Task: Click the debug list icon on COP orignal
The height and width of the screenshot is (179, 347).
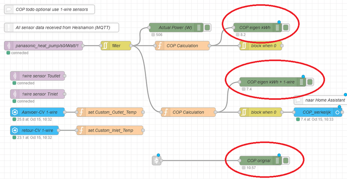Action: [x=277, y=161]
